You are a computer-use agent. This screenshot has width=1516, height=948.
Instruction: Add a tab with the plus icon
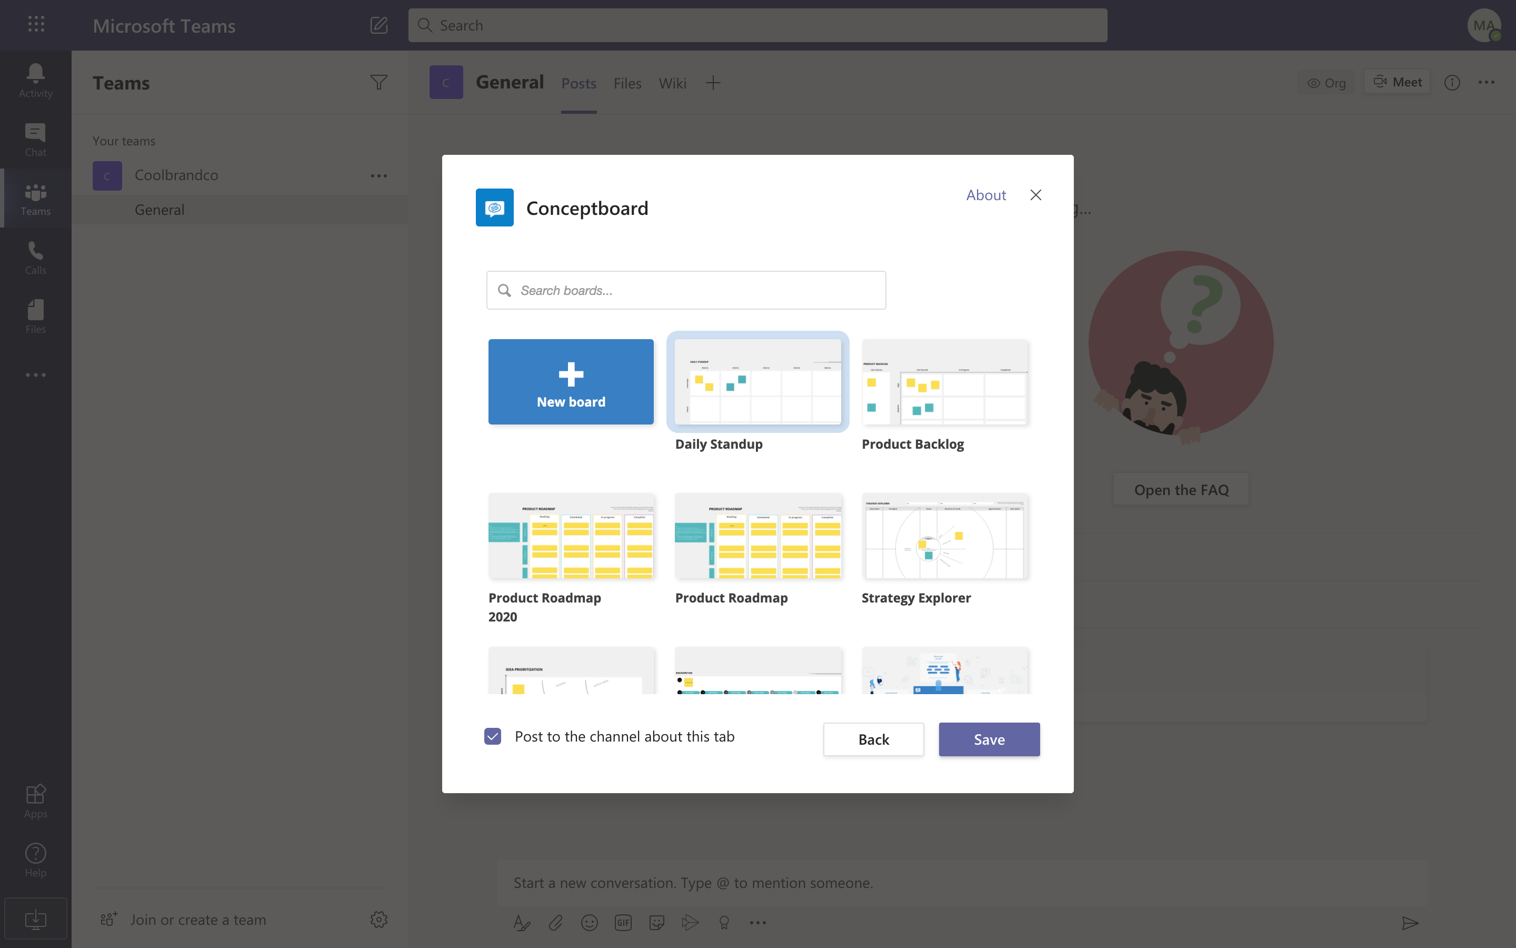(713, 83)
